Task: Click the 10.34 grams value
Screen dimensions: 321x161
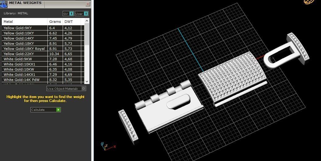Action: pos(54,54)
